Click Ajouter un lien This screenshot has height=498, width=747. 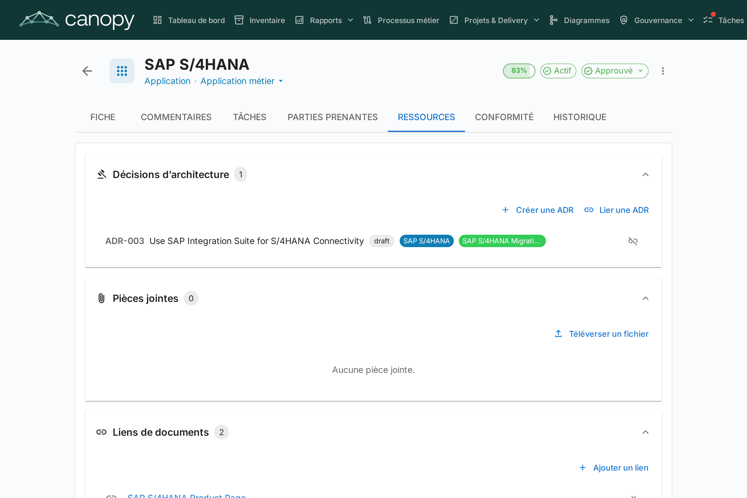pos(614,467)
